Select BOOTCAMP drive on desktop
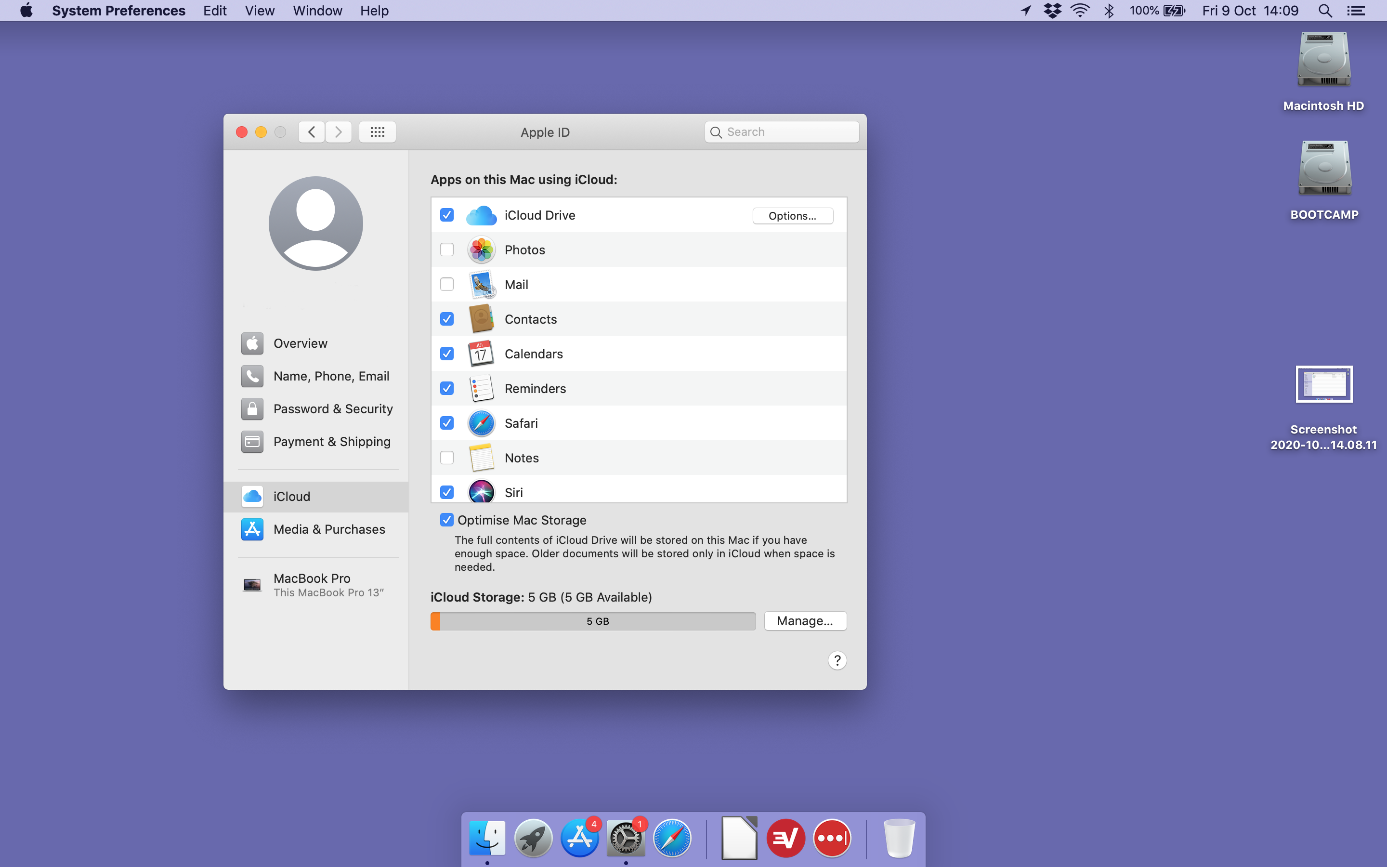Image resolution: width=1387 pixels, height=867 pixels. [1324, 169]
